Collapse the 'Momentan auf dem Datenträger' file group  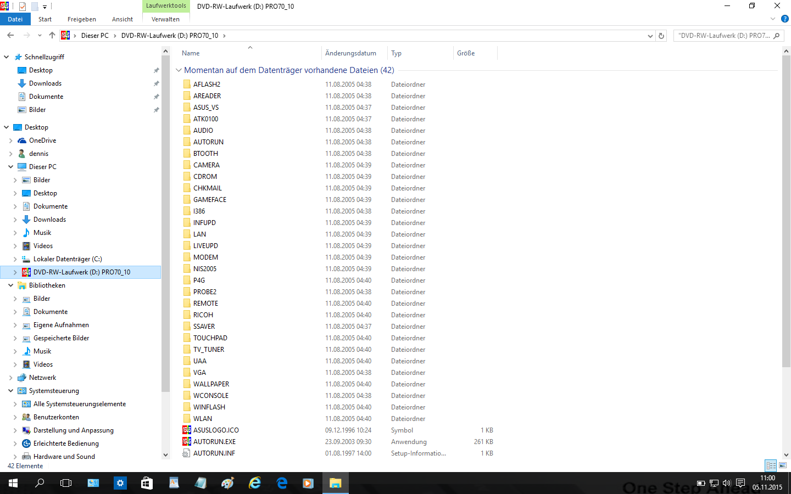[x=179, y=70]
